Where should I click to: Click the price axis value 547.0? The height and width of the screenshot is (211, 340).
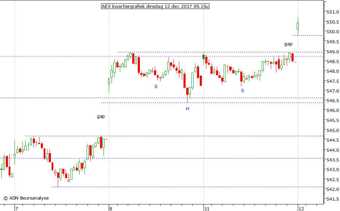coord(333,91)
